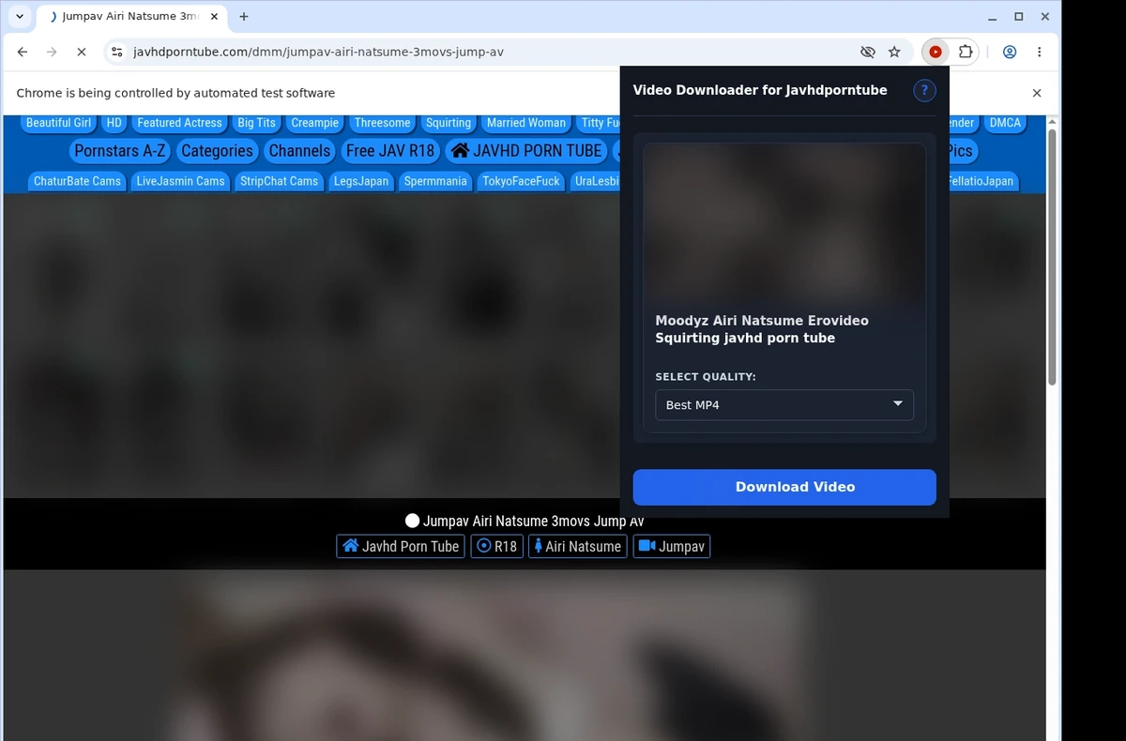Screen dimensions: 1126x741
Task: Open the ChaturBate Cams link
Action: point(77,181)
